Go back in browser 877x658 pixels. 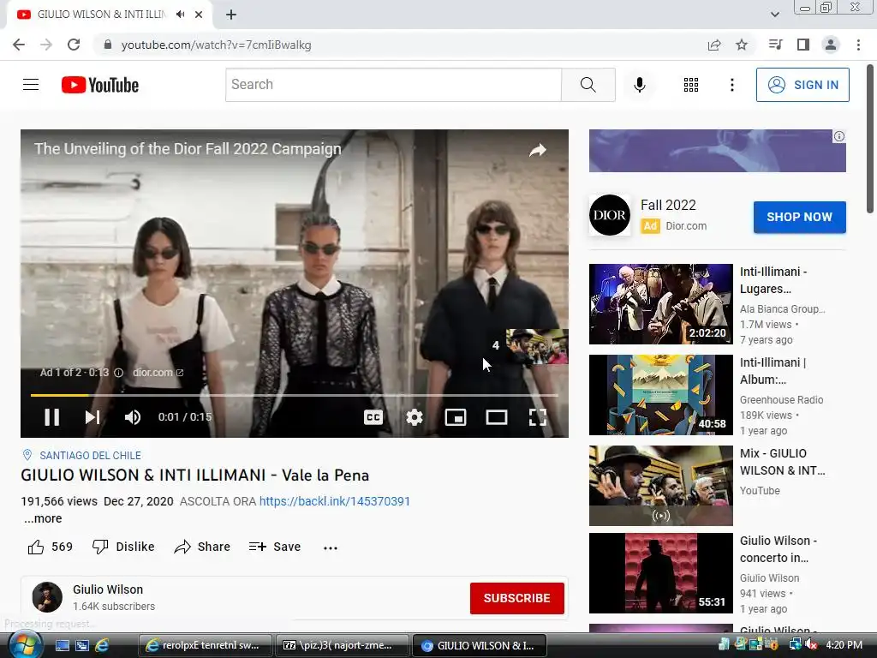19,45
